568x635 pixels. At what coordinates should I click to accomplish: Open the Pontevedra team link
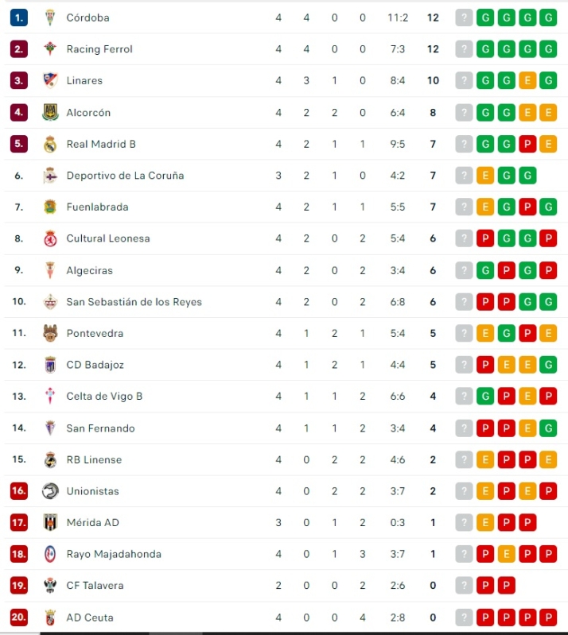(95, 333)
